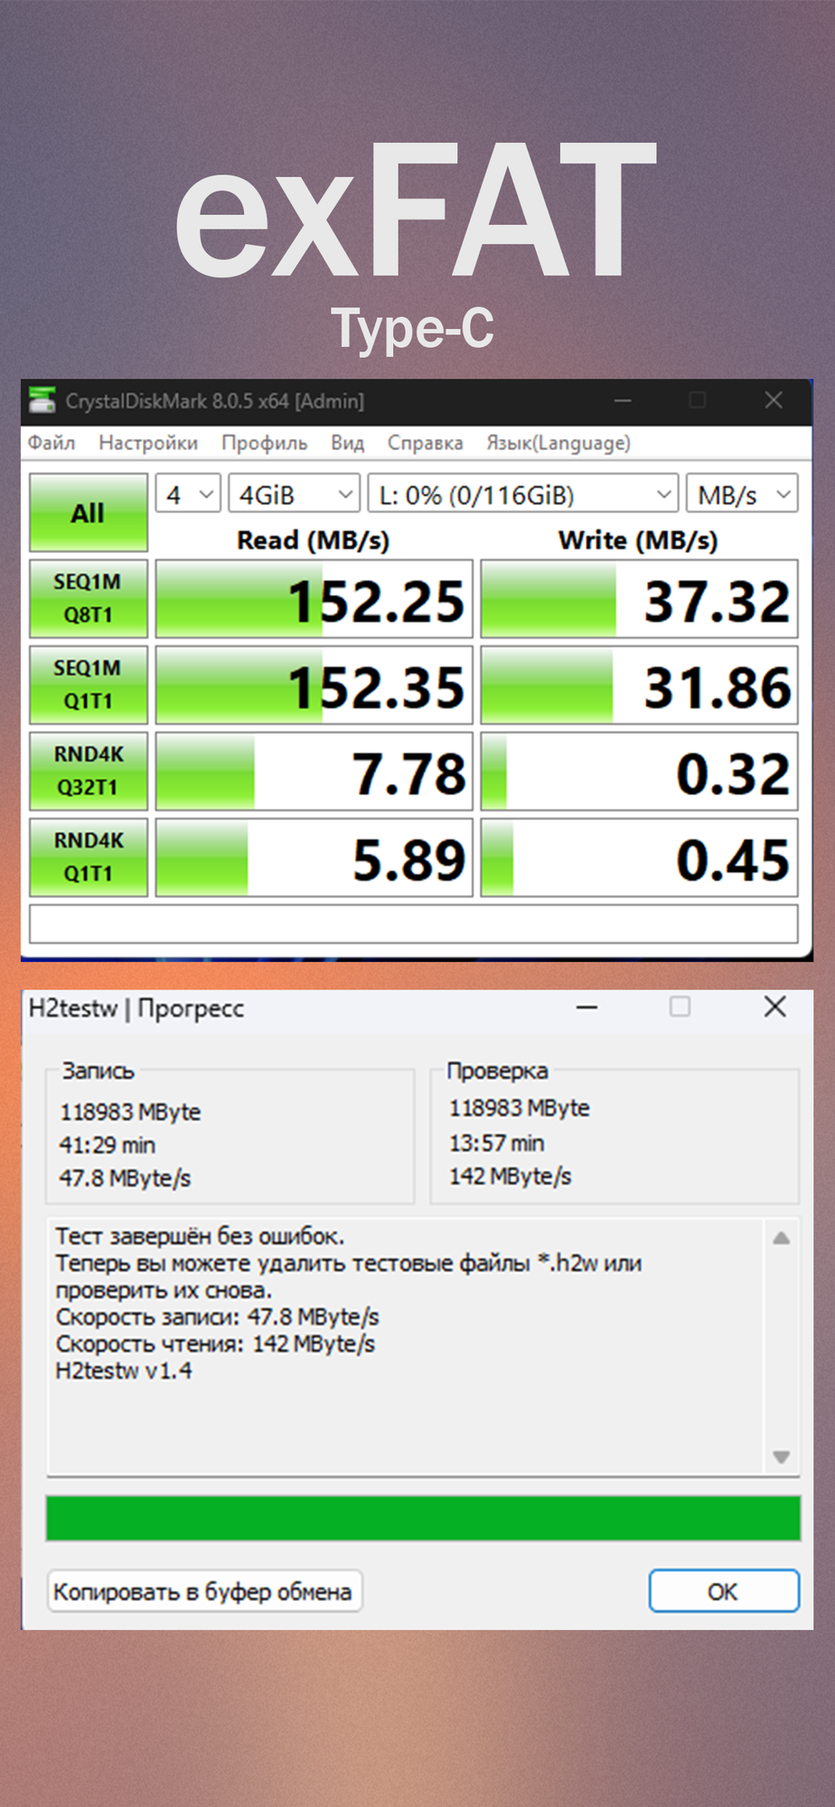Click the CrystalDiskMark app icon in title bar
The height and width of the screenshot is (1807, 835).
click(x=42, y=400)
